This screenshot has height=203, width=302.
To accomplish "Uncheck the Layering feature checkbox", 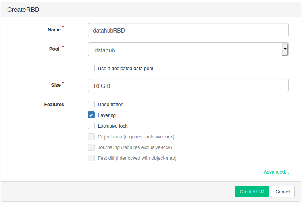I will (x=92, y=115).
